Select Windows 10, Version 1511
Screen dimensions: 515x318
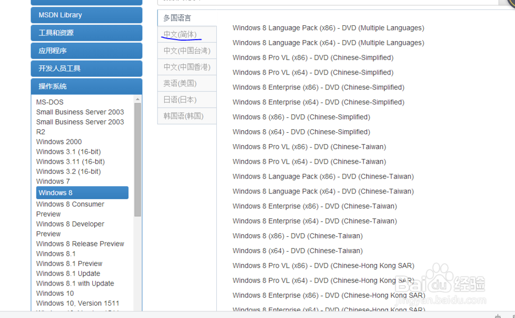pyautogui.click(x=78, y=303)
